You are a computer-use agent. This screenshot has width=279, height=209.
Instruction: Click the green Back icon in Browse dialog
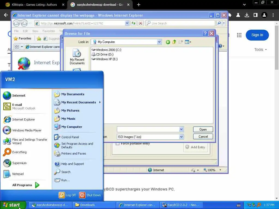tap(168, 42)
